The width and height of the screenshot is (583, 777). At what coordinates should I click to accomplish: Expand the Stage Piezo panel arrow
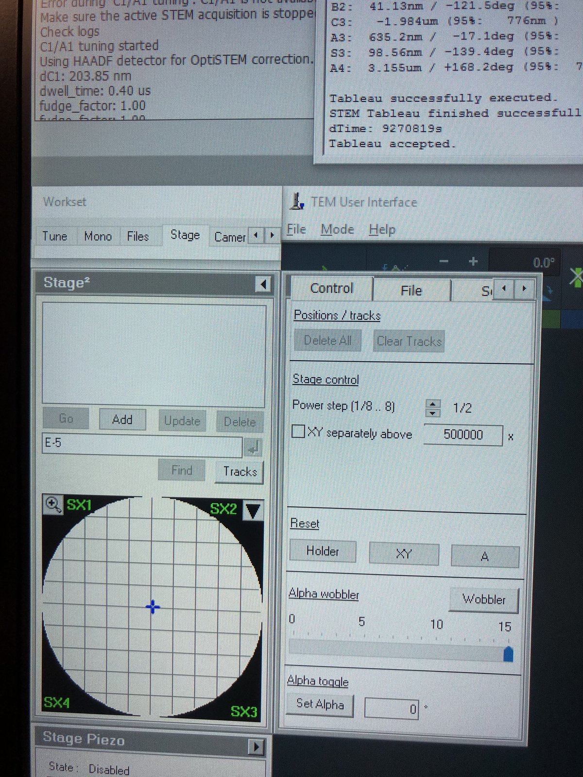(256, 746)
